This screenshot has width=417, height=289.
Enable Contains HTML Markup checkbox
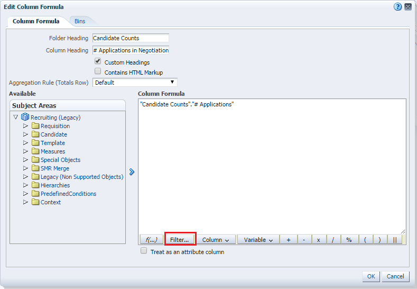[98, 71]
